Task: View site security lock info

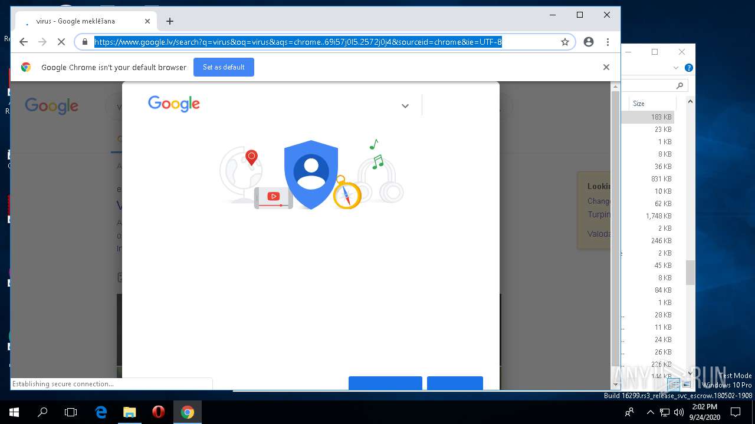Action: pos(85,42)
